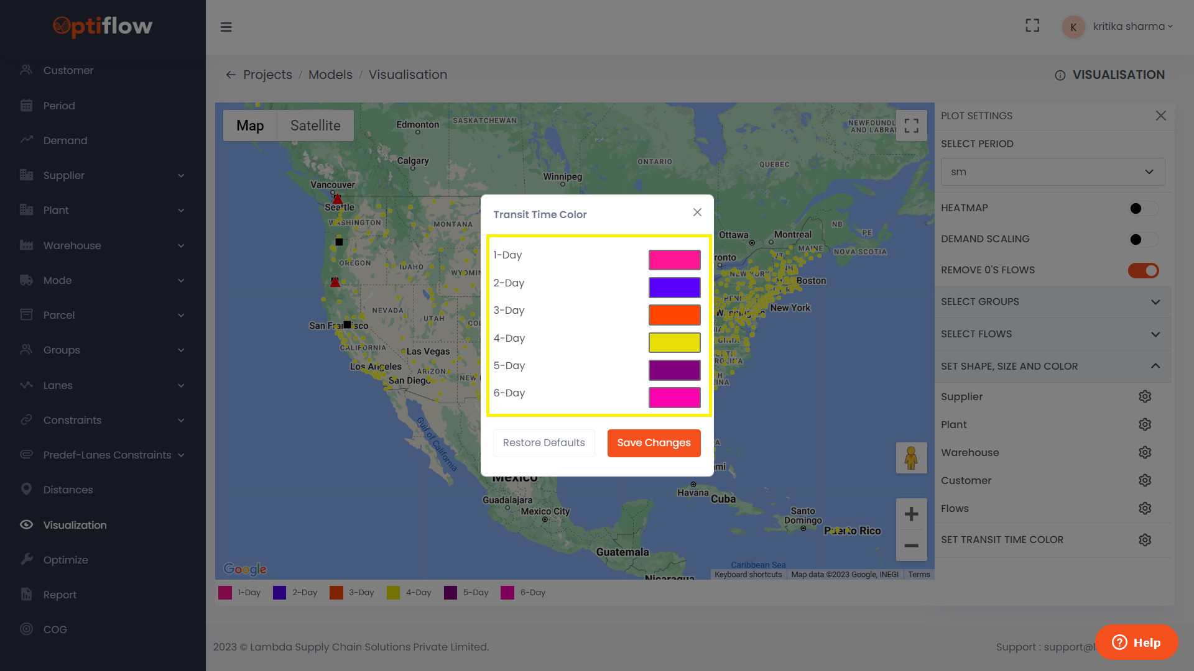Open the Flows settings gear
The height and width of the screenshot is (671, 1194).
[x=1145, y=508]
